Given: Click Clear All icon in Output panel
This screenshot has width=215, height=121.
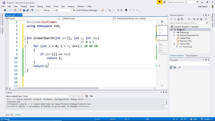Looking at the screenshot, I should point(87,96).
